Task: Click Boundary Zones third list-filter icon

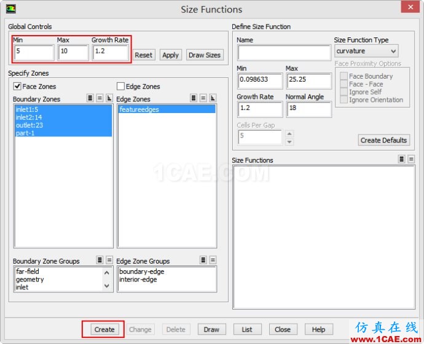Action: (x=109, y=98)
